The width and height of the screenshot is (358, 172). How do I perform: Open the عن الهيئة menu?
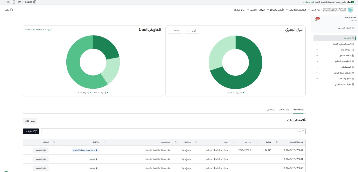point(314,10)
